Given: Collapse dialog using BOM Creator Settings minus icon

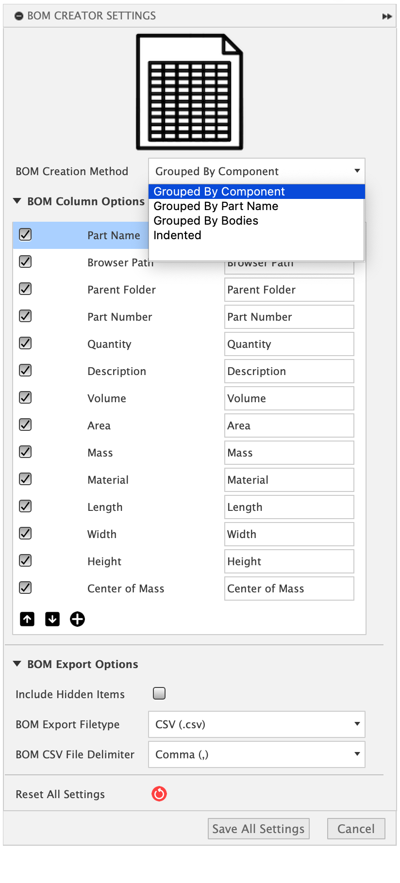Looking at the screenshot, I should [19, 16].
